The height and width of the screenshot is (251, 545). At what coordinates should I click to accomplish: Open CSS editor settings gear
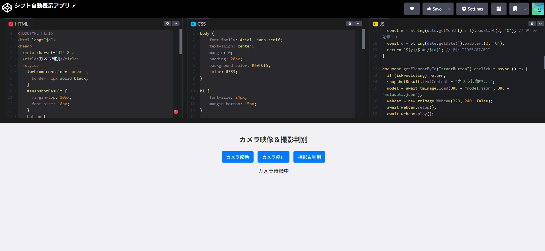pos(350,24)
